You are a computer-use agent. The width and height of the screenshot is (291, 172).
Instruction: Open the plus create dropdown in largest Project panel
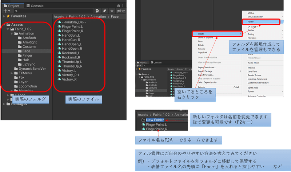[7, 11]
